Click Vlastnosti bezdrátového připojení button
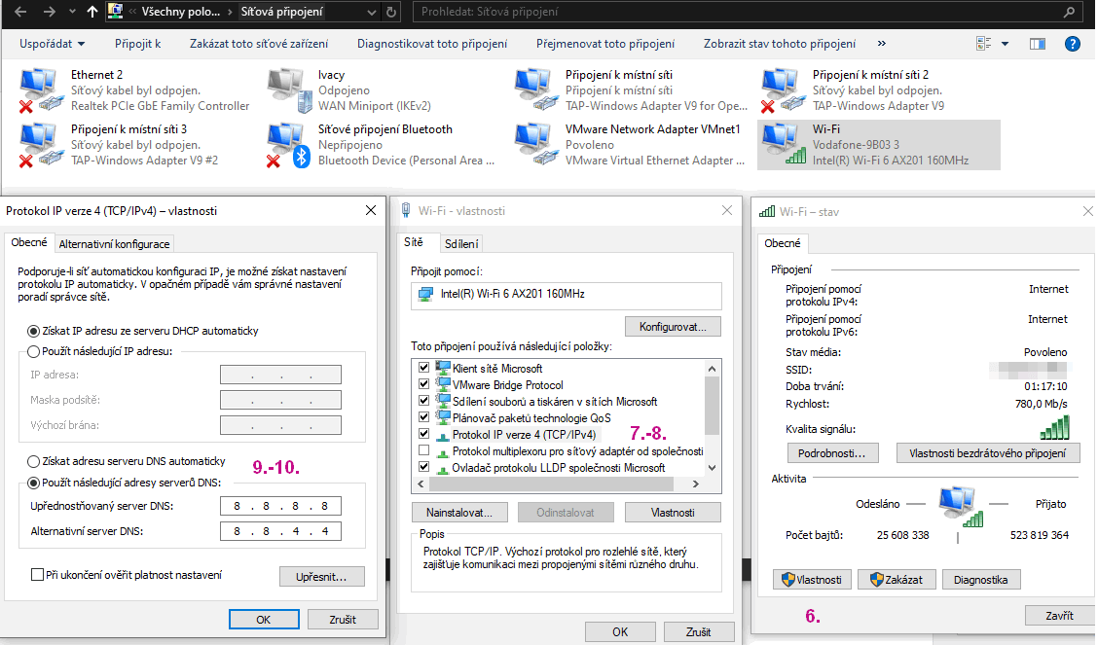The image size is (1098, 645). [x=987, y=453]
